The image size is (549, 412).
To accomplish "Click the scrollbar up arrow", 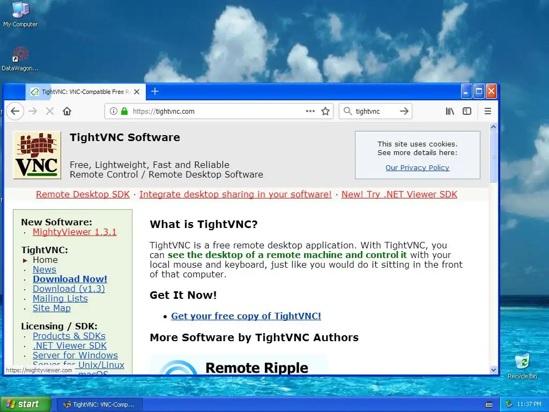I will pos(493,127).
